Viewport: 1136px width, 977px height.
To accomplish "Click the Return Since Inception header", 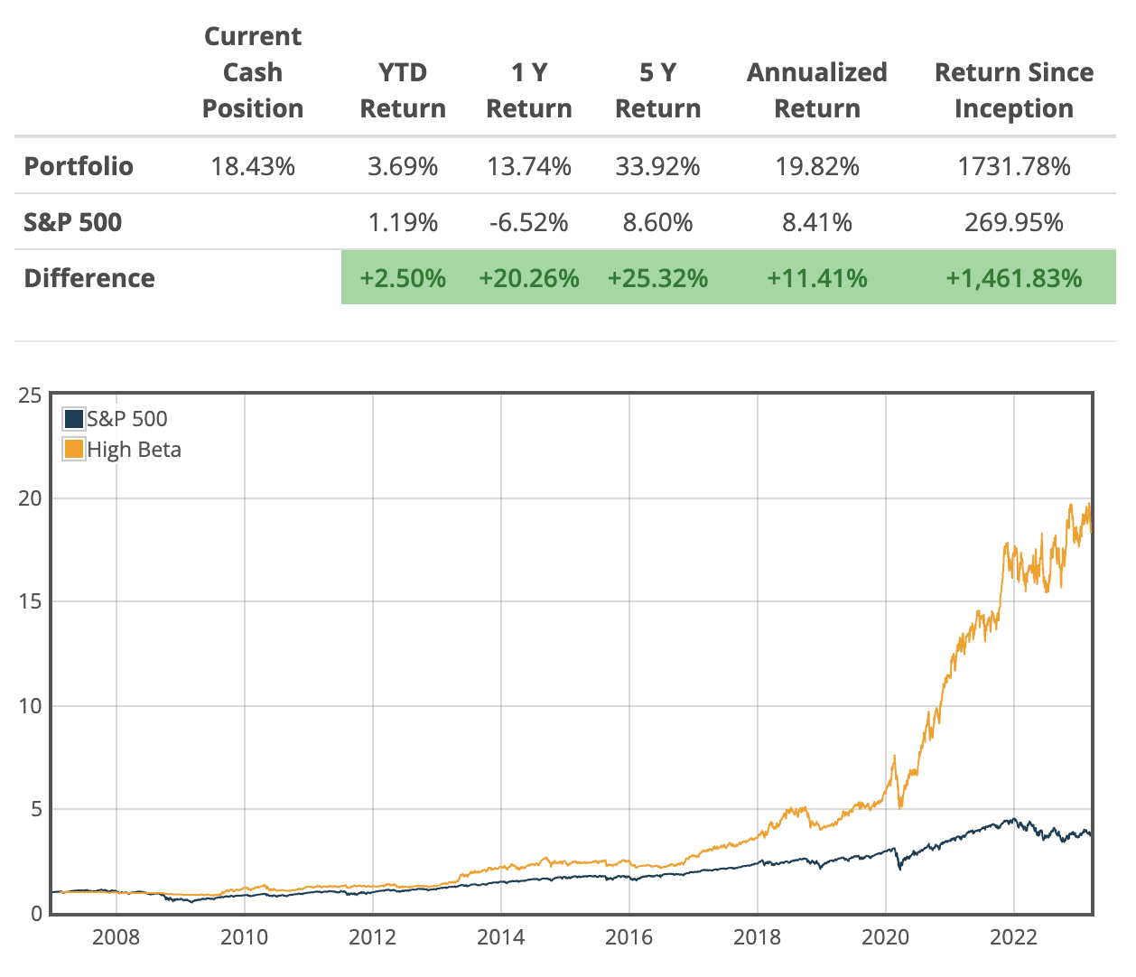I will 1014,90.
